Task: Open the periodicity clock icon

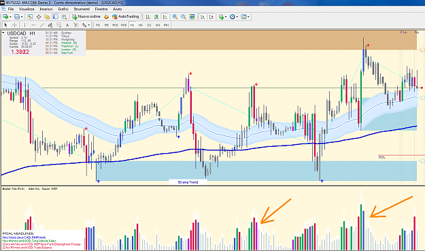Action: pyautogui.click(x=233, y=17)
